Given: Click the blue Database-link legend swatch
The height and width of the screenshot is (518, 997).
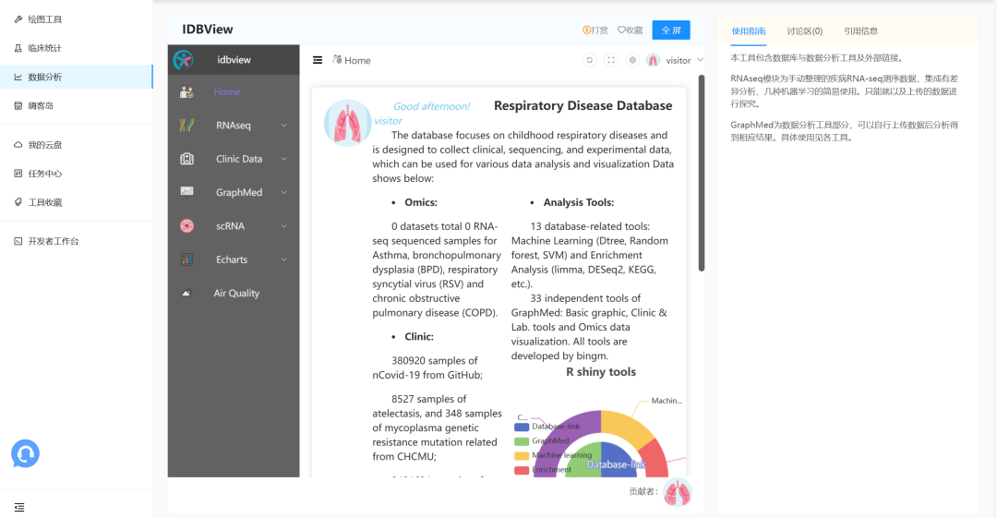Looking at the screenshot, I should [x=522, y=427].
